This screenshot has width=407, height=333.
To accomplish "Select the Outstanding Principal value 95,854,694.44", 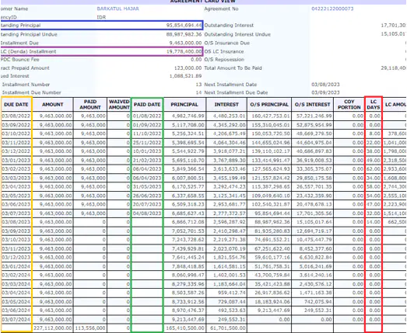I will pos(184,26).
